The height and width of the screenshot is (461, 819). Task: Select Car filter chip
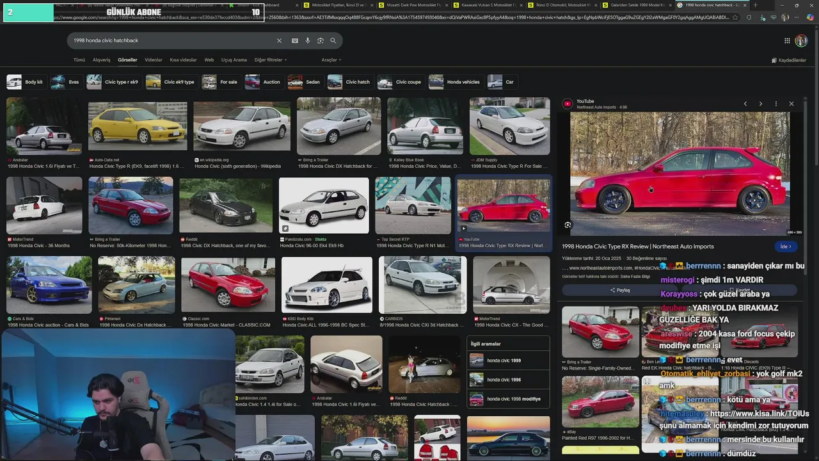[x=501, y=82]
